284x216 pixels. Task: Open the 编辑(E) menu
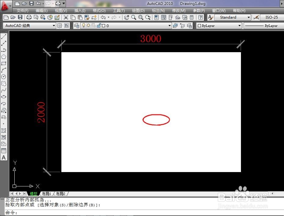[x=42, y=11]
